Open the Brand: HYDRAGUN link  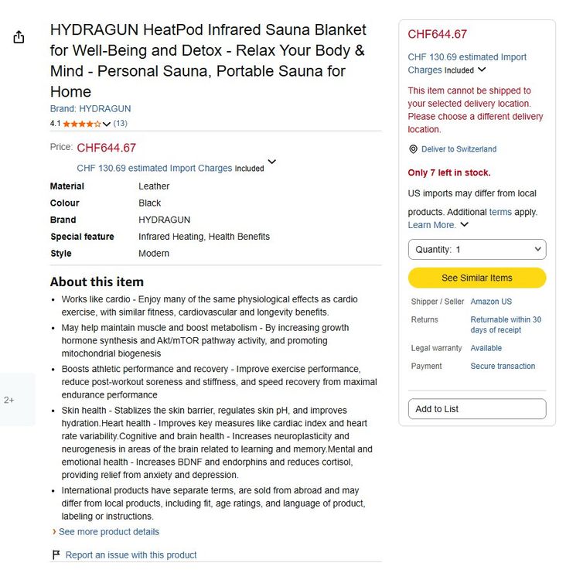tap(90, 109)
